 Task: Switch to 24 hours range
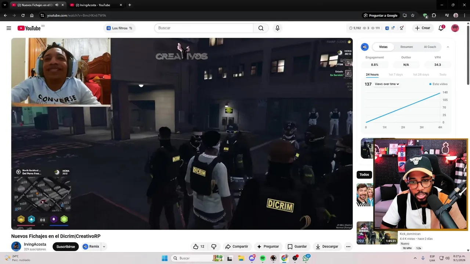pyautogui.click(x=372, y=74)
